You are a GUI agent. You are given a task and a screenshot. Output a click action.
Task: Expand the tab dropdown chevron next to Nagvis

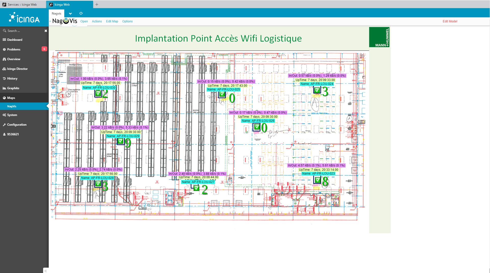pos(70,14)
